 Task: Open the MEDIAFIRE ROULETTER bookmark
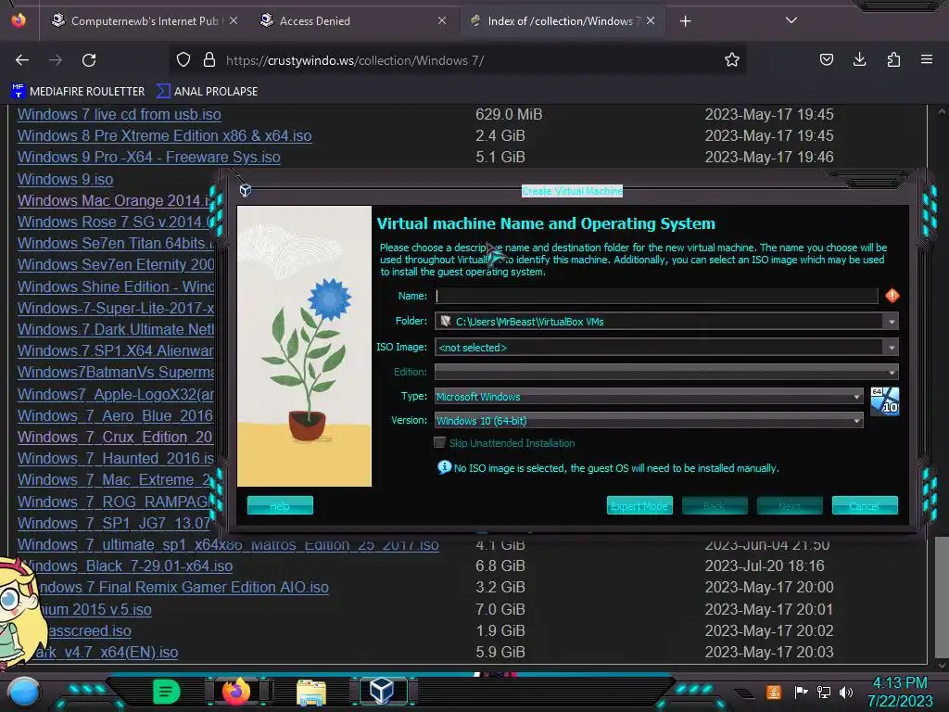[78, 92]
